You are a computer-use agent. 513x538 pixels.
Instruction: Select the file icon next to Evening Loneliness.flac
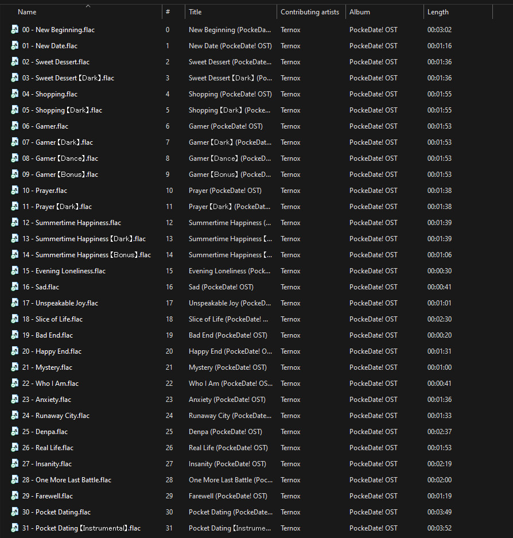tap(15, 271)
